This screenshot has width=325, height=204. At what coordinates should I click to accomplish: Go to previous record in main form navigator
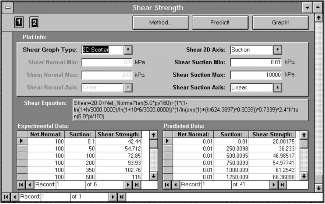coord(14,197)
